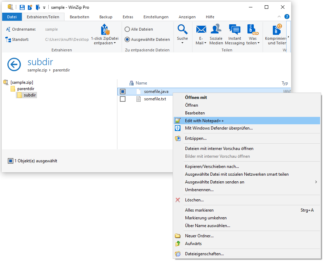Switch to the Hilfe ribbon tab
This screenshot has width=325, height=263.
pos(210,17)
